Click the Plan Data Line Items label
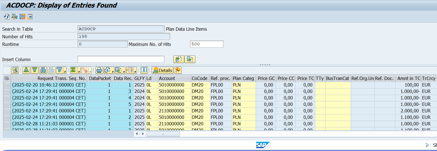The width and height of the screenshot is (437, 151). coord(186,29)
